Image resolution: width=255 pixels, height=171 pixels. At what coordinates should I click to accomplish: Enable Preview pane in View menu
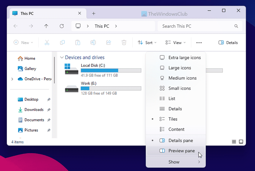(x=176, y=151)
